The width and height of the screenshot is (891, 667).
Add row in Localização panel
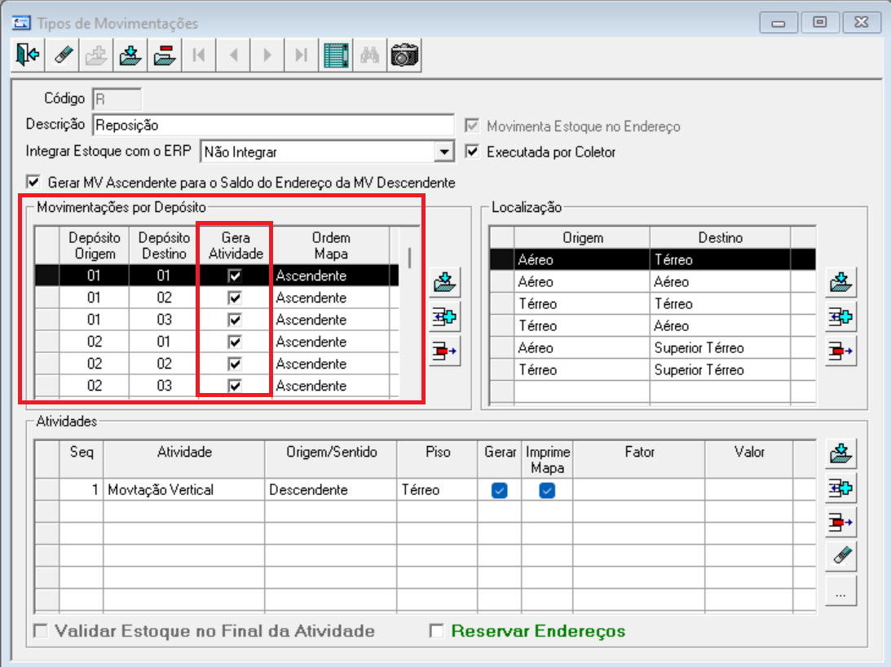point(841,316)
